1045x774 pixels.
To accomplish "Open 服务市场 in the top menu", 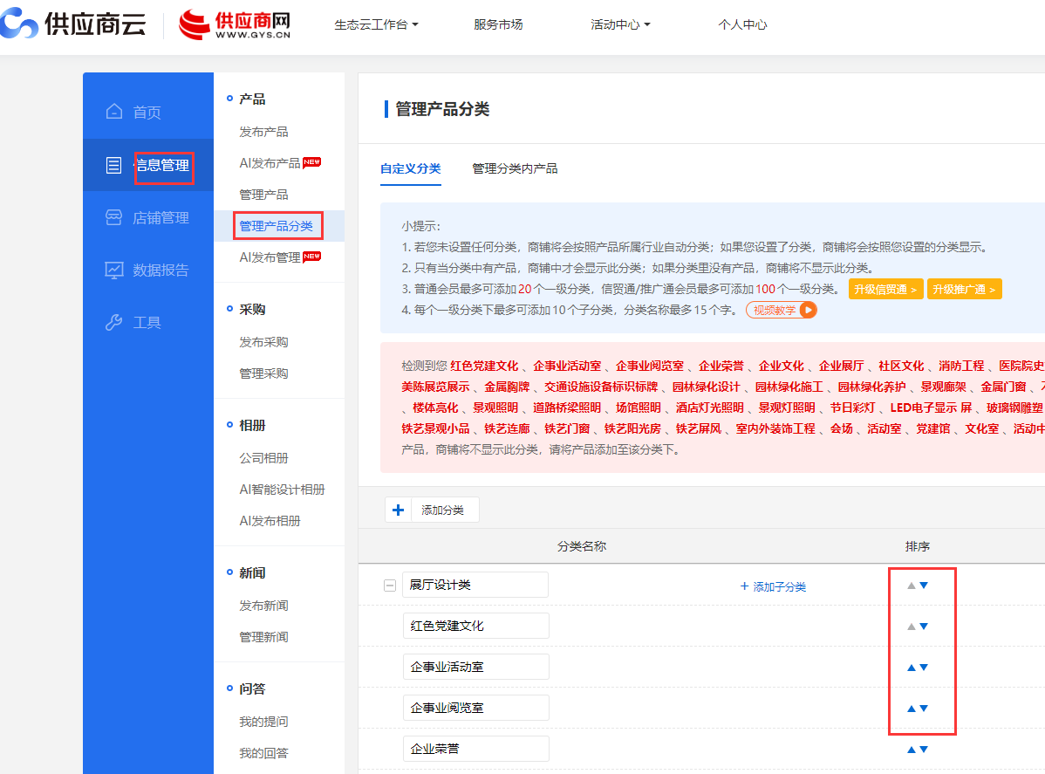I will pyautogui.click(x=498, y=24).
